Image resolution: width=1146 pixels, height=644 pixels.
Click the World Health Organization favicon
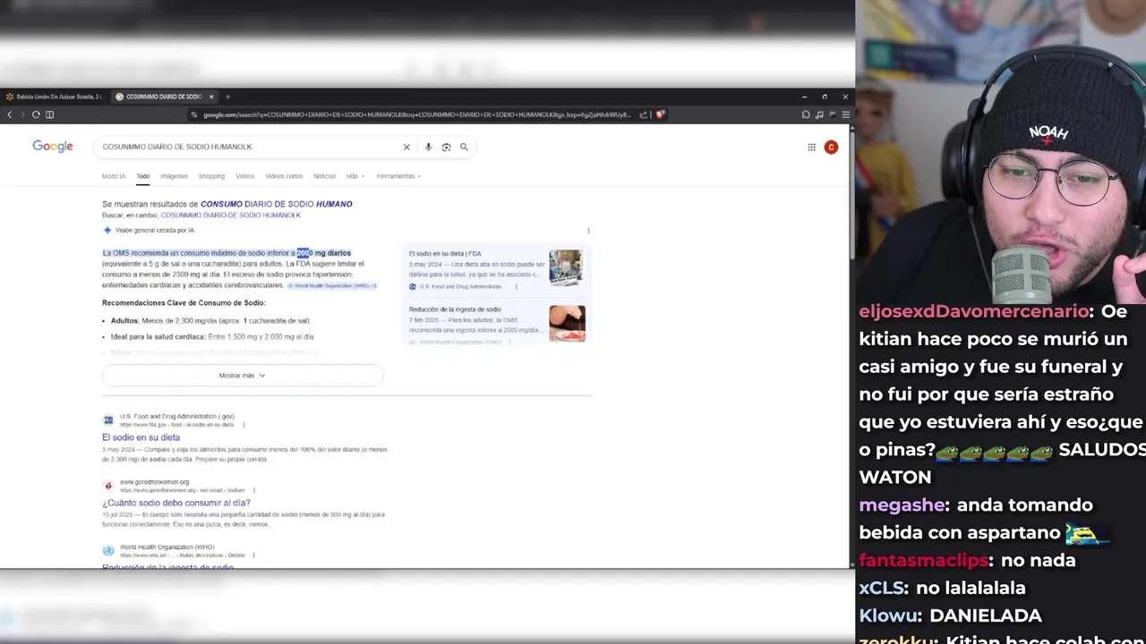(x=108, y=550)
